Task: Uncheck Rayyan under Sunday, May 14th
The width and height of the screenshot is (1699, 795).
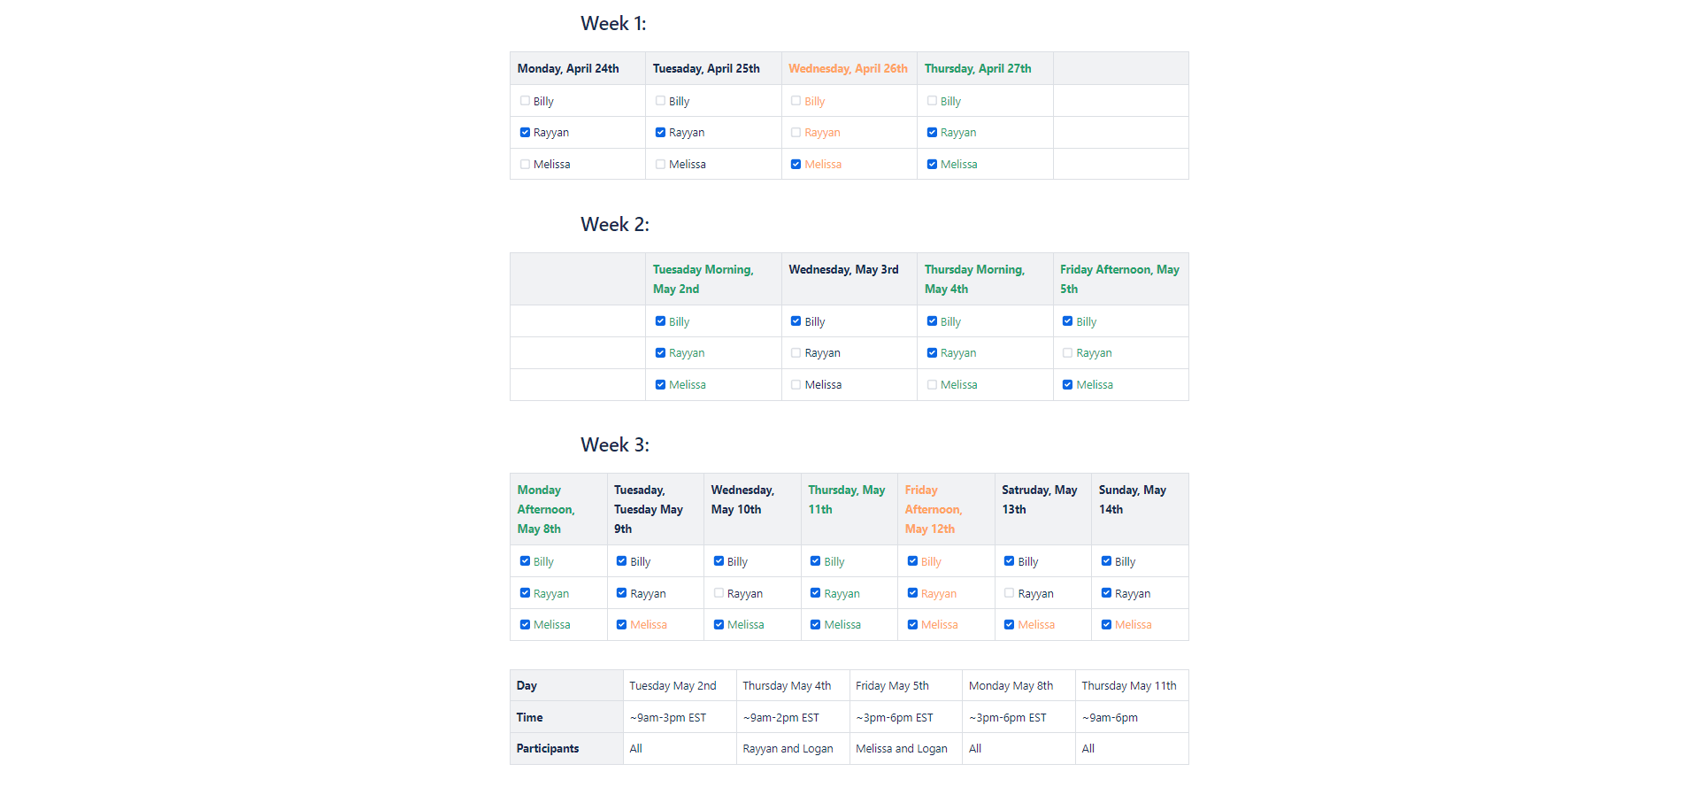Action: pos(1106,593)
